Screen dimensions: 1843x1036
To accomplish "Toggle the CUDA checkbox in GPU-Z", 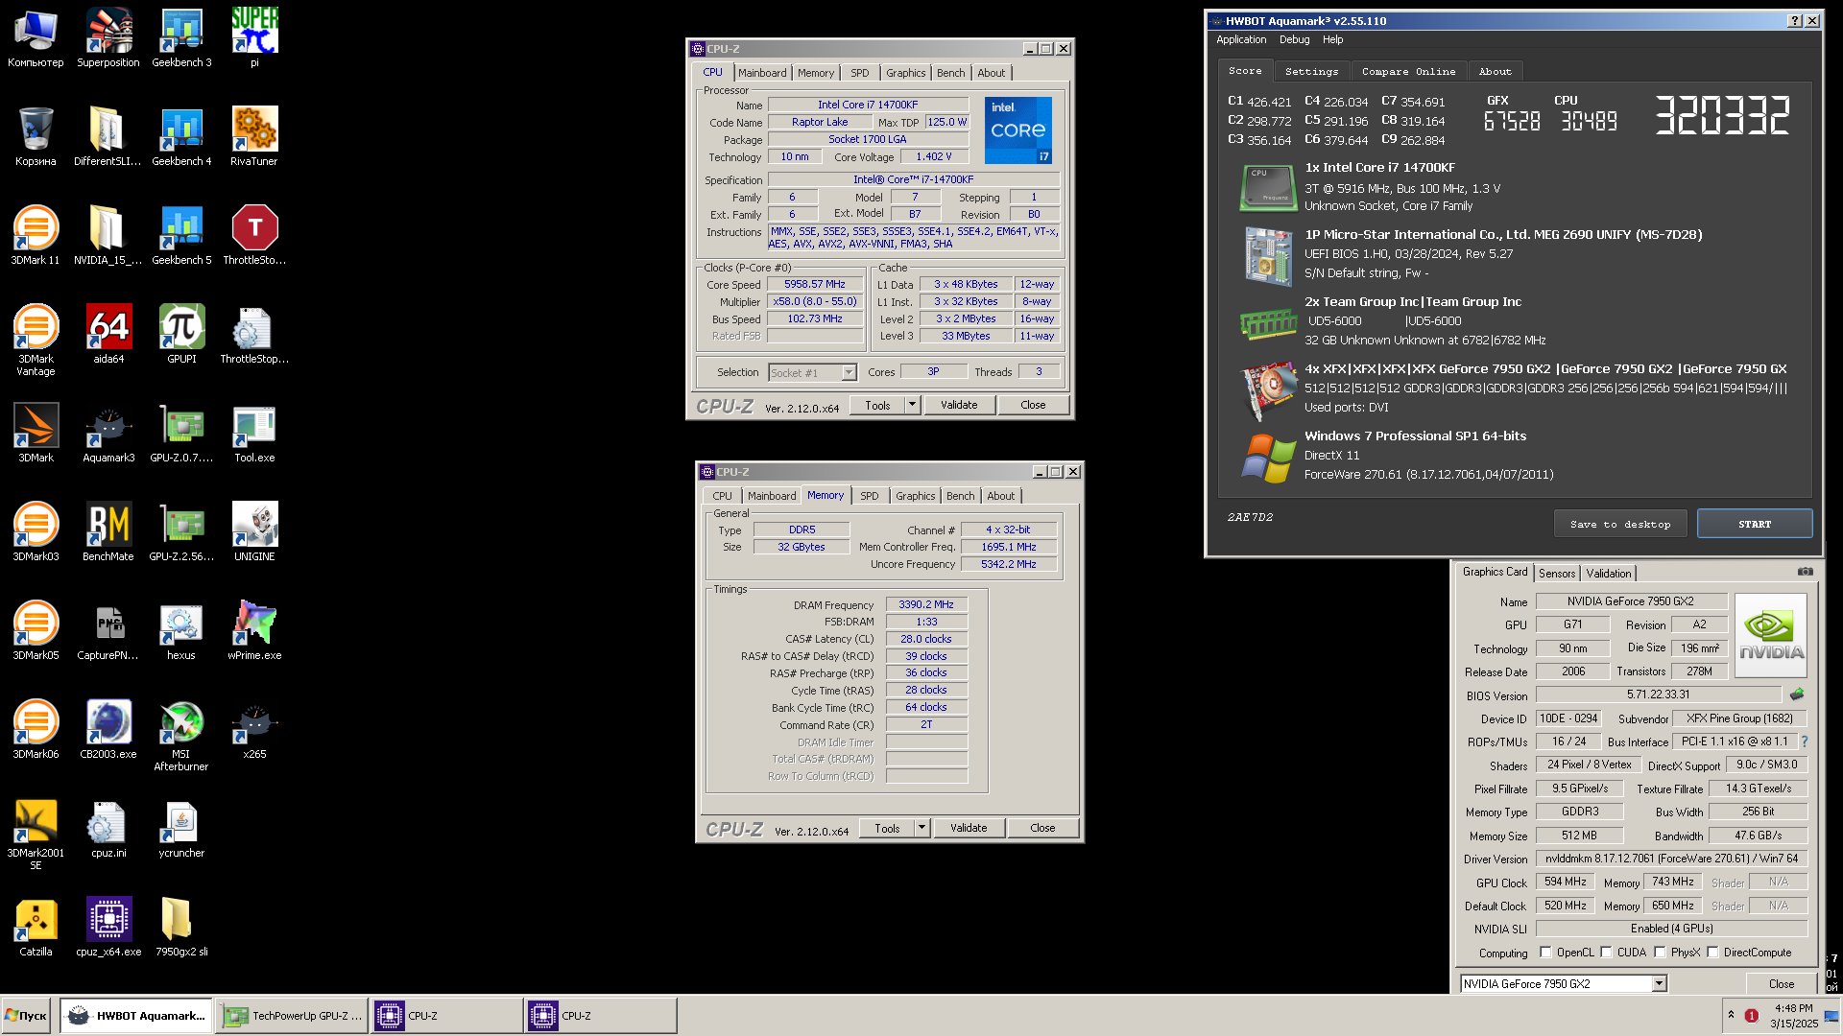I will click(1606, 953).
